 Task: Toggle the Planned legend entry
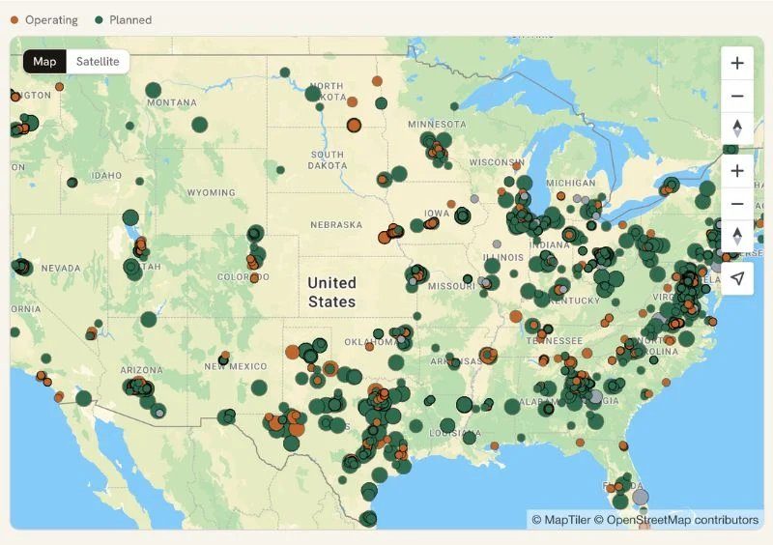point(124,20)
